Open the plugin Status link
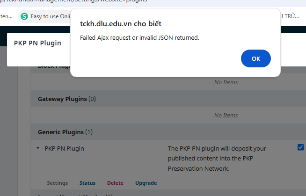 click(x=87, y=183)
